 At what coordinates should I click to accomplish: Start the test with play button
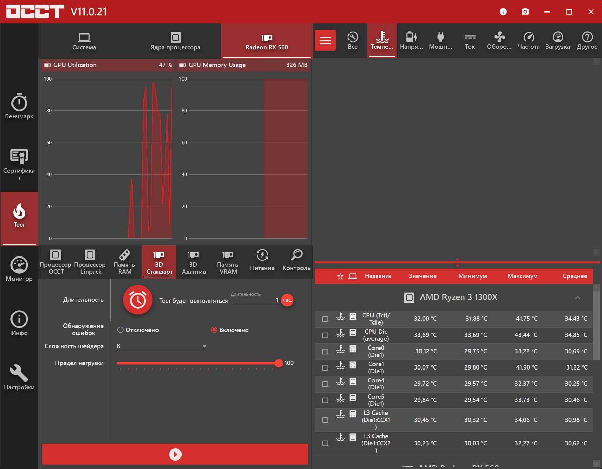pyautogui.click(x=175, y=454)
